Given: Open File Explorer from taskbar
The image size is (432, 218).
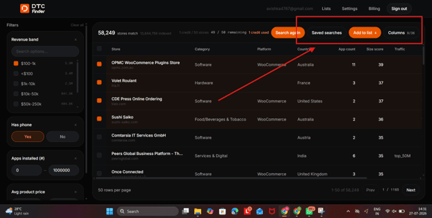Looking at the screenshot, I should (198, 211).
